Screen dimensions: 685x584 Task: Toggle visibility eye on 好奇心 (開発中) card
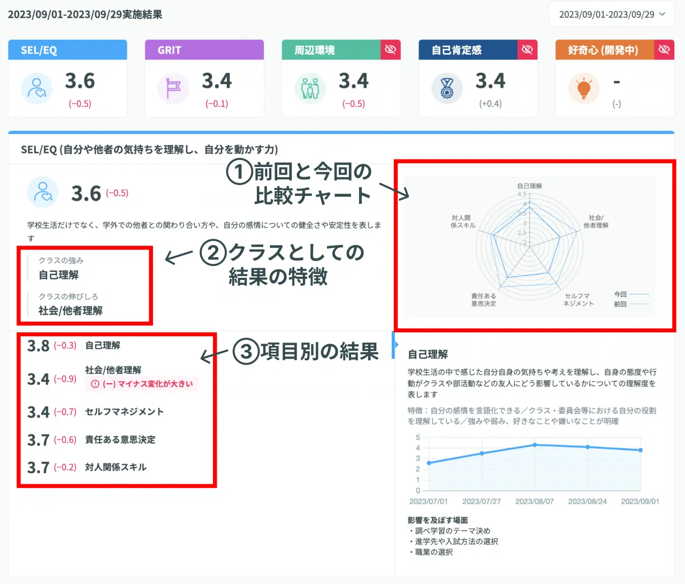(x=664, y=50)
